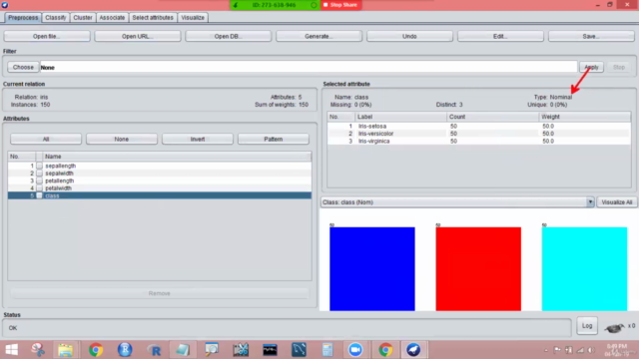Viewport: 639px width, 359px height.
Task: Click the Open URL... button
Action: pos(138,36)
